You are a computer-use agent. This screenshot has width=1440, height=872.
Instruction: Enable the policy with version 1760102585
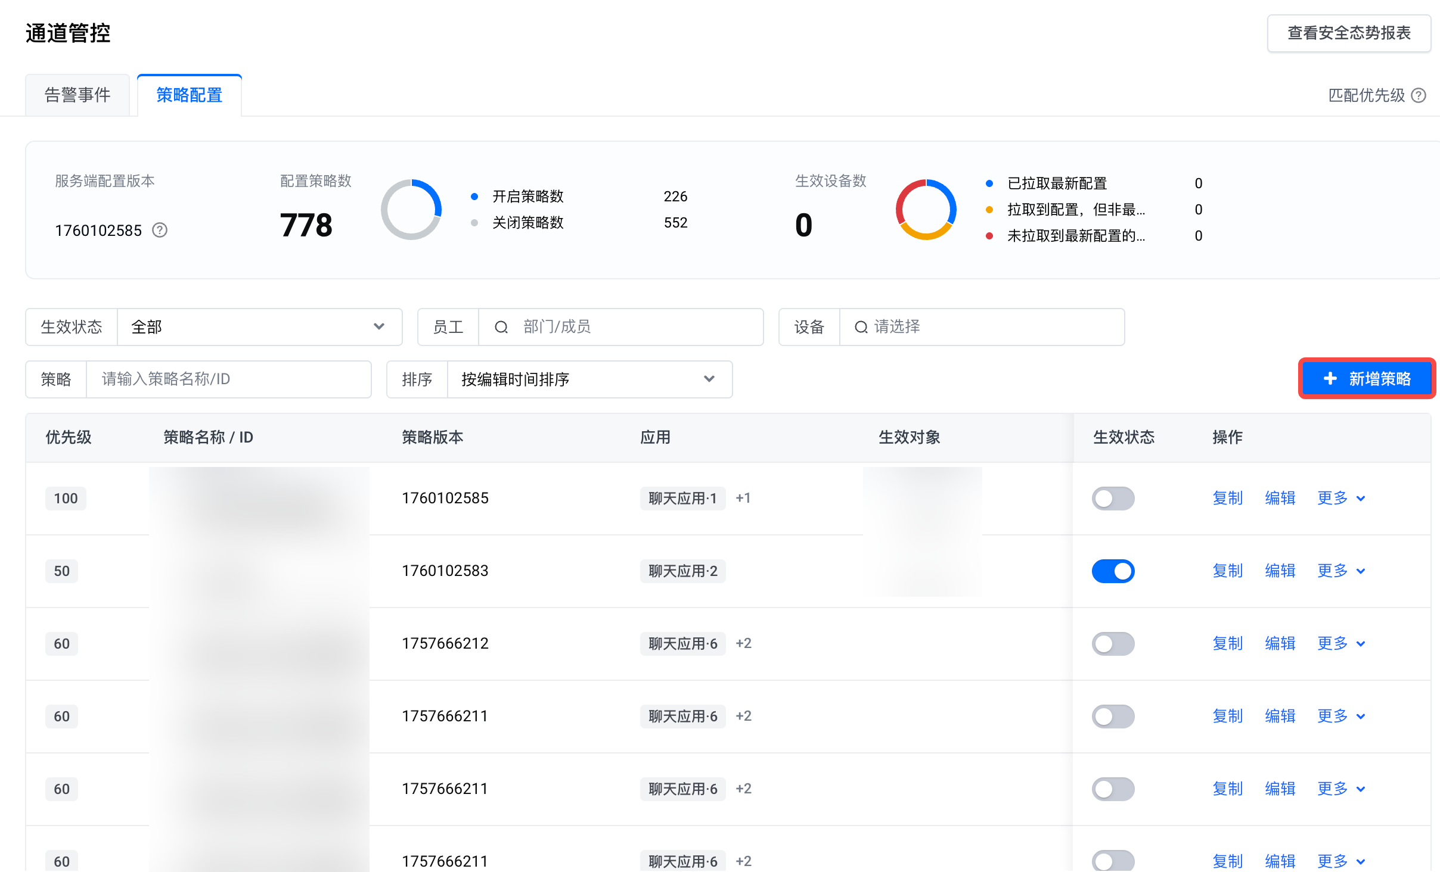pos(1113,499)
